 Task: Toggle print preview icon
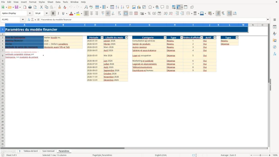coord(35,7)
